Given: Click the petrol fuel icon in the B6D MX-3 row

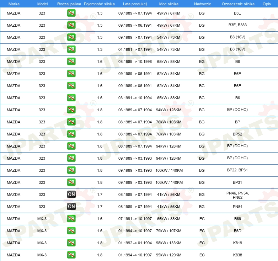Looking at the screenshot, I should pyautogui.click(x=71, y=231).
